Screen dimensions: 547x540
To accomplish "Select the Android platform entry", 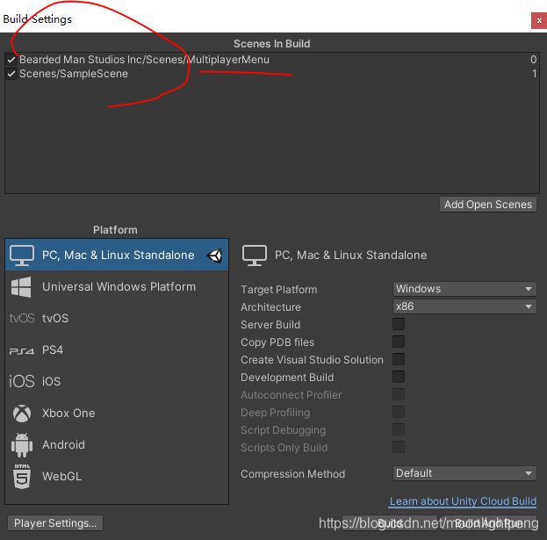I will (x=117, y=445).
